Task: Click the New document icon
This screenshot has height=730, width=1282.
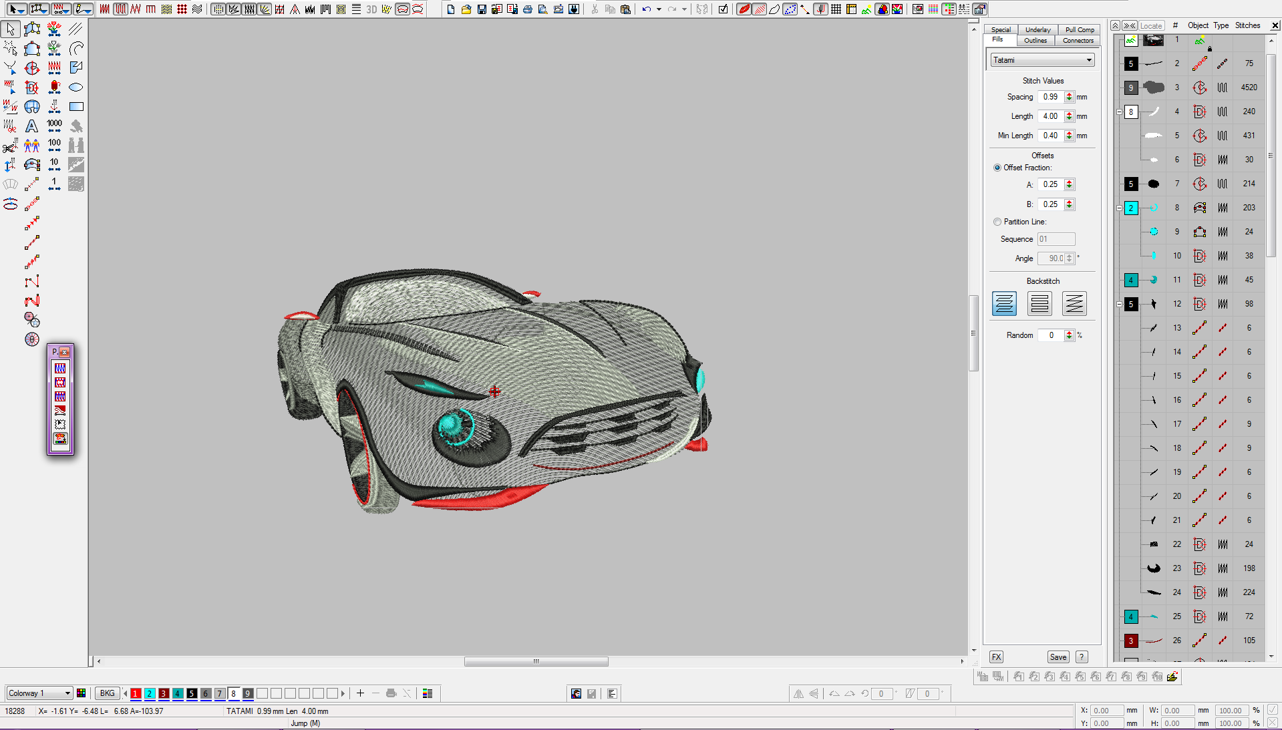Action: pos(451,9)
